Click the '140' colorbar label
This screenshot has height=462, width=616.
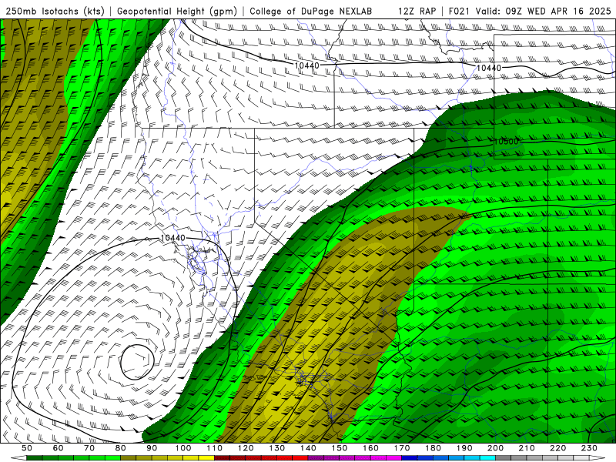pyautogui.click(x=308, y=448)
